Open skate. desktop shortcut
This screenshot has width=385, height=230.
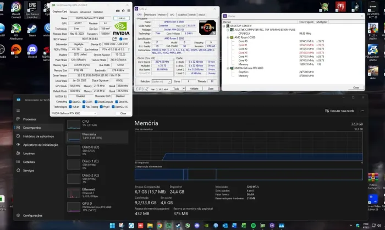(x=373, y=72)
